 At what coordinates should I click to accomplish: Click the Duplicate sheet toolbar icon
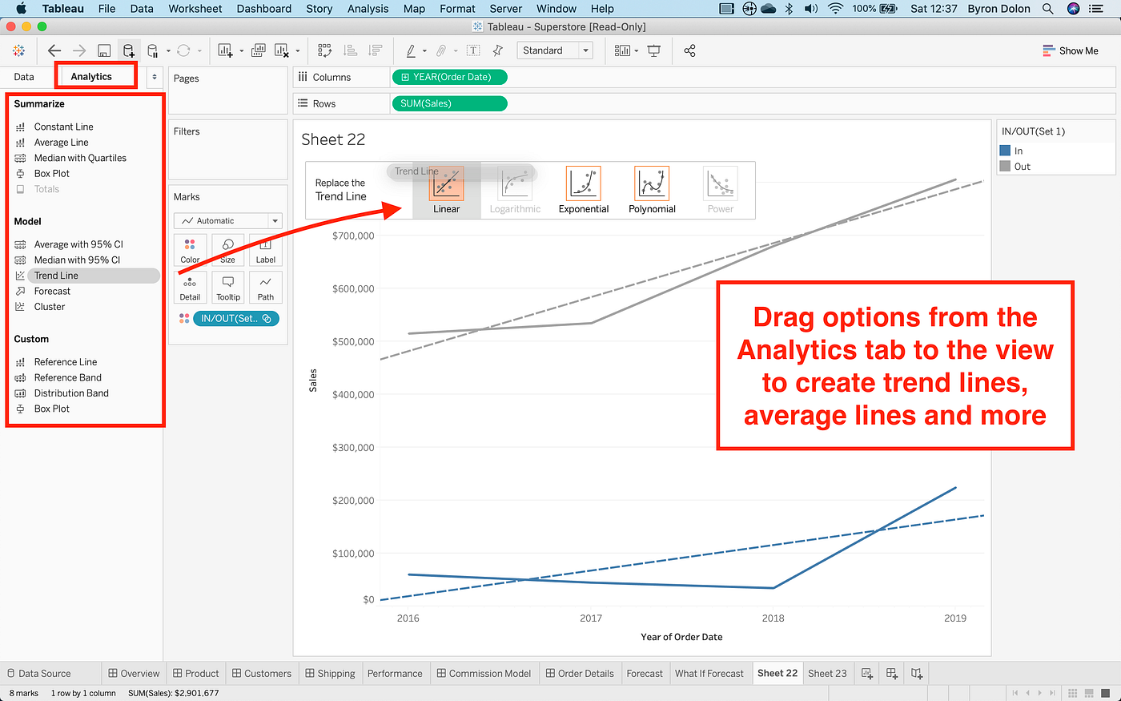pos(259,50)
